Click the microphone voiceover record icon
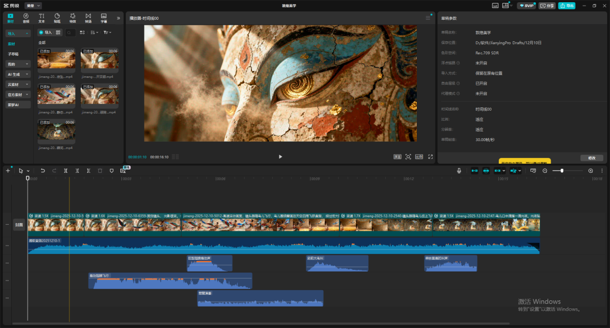This screenshot has width=610, height=328. [x=459, y=170]
